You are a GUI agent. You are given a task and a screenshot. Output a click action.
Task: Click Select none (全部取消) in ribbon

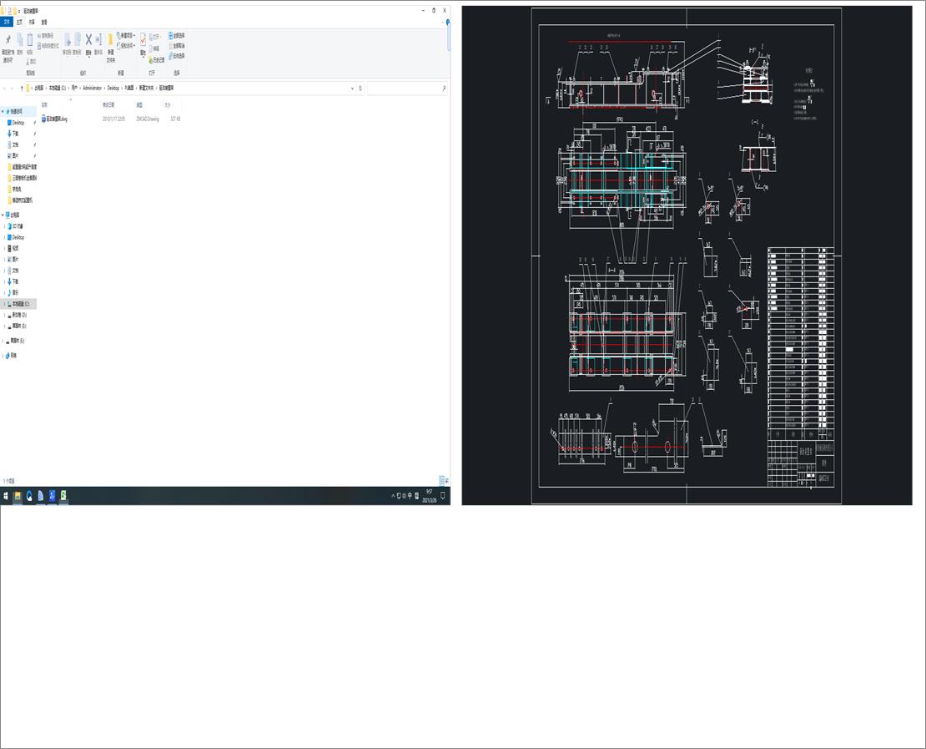[177, 46]
